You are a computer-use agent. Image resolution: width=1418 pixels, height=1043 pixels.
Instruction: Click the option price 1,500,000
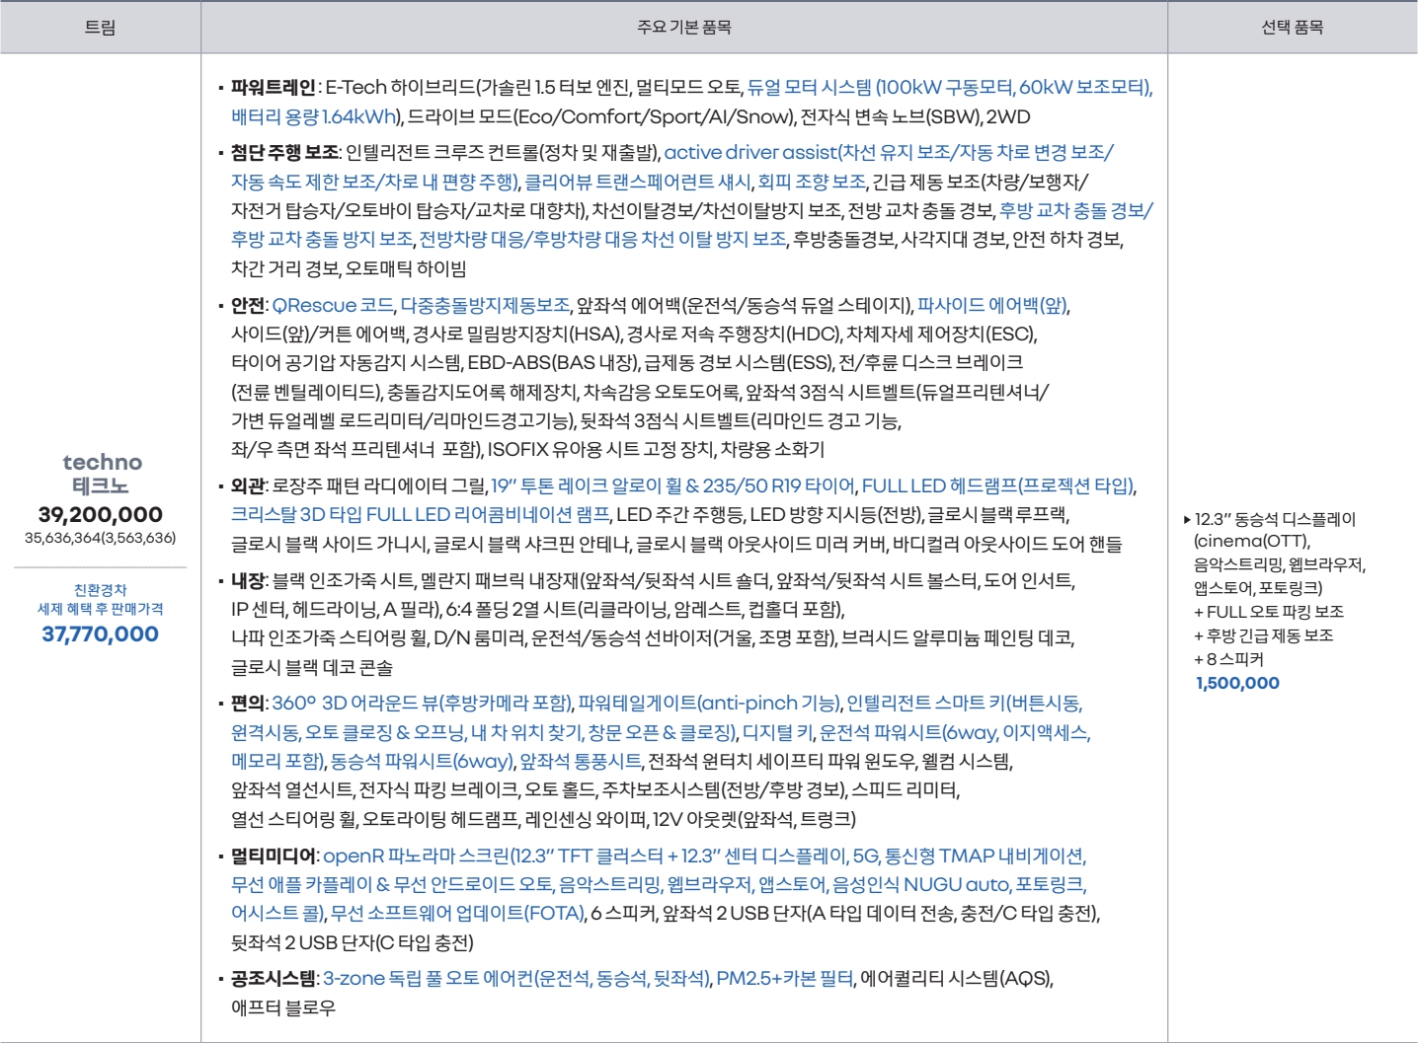pyautogui.click(x=1237, y=683)
